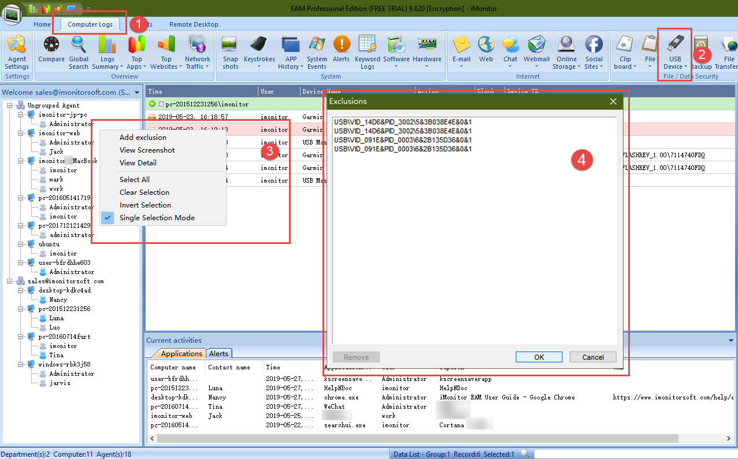This screenshot has width=738, height=459.
Task: Open File logs
Action: point(650,52)
